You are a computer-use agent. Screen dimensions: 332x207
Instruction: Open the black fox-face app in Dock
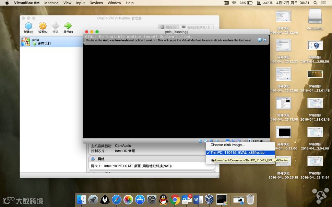pyautogui.click(x=105, y=199)
